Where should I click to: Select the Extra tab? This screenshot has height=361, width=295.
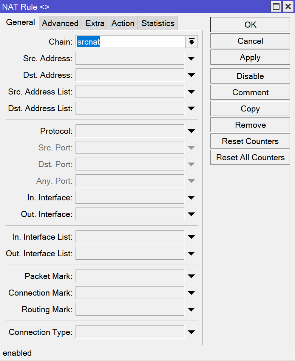tap(95, 23)
